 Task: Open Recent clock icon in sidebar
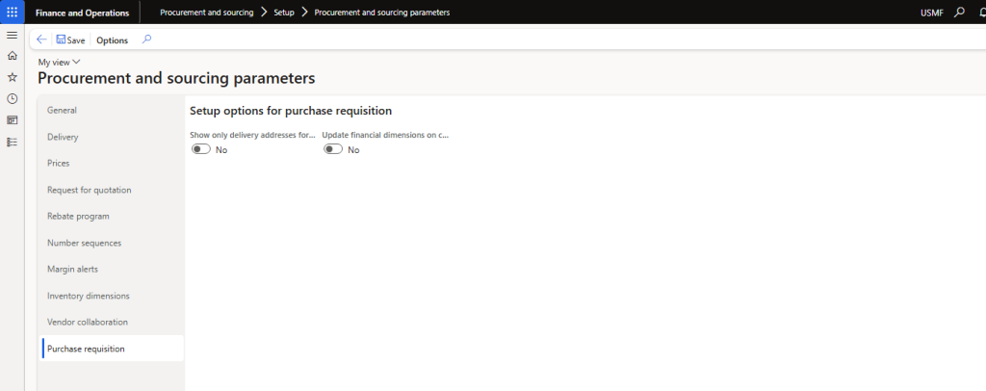coord(12,98)
